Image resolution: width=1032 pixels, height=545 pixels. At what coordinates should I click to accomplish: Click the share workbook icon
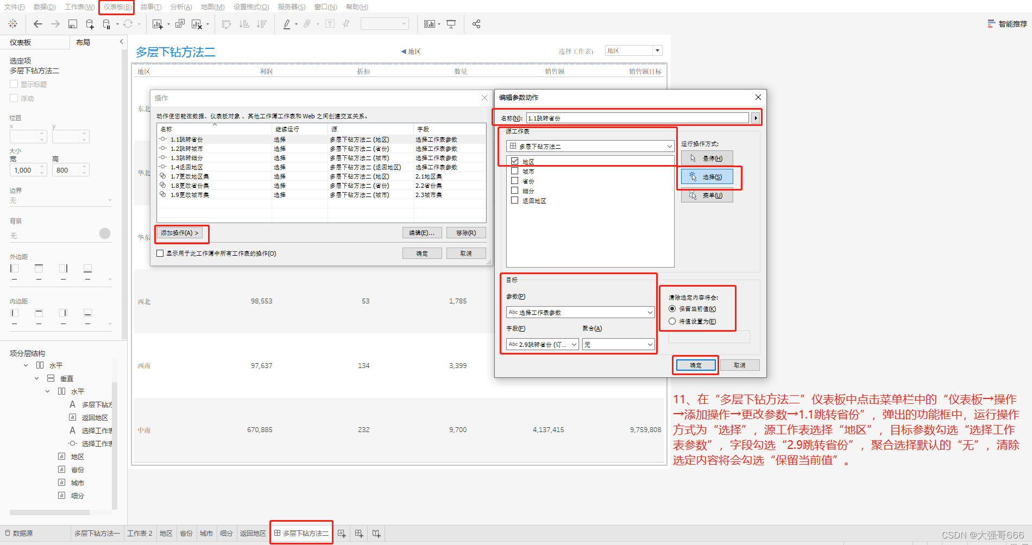476,24
